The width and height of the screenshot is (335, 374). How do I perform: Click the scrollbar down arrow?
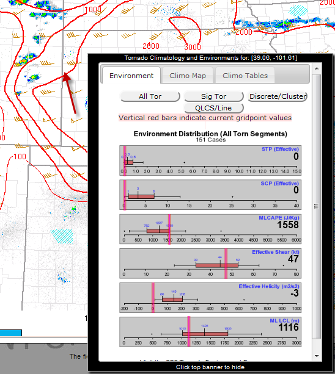(317, 356)
